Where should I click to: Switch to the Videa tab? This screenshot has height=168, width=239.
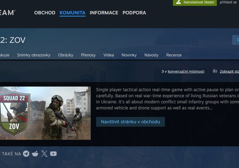click(109, 55)
